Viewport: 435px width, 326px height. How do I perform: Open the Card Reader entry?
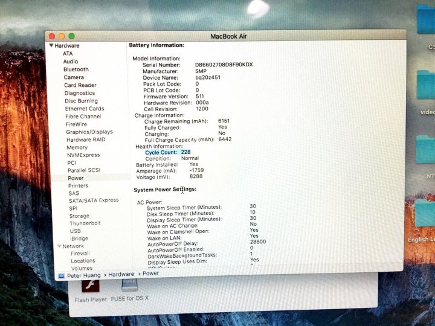point(80,85)
